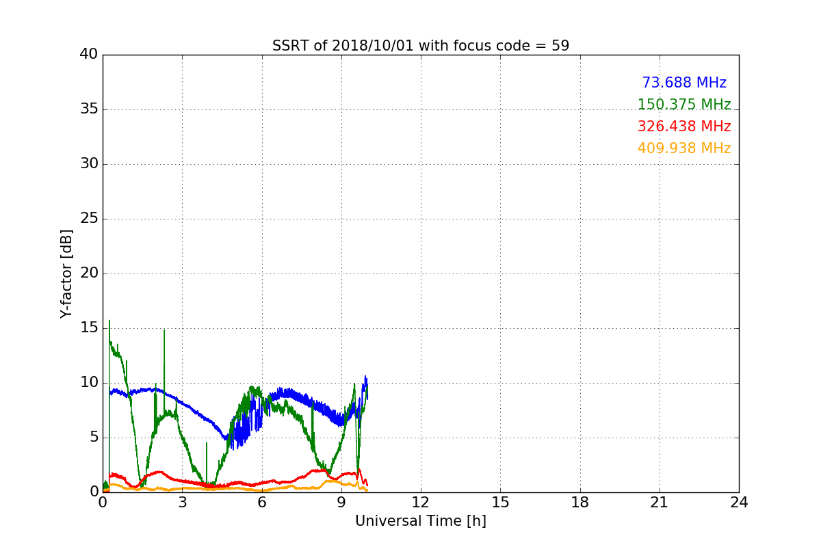This screenshot has width=821, height=547.
Task: Click the x-axis tick label 3
Action: click(182, 503)
